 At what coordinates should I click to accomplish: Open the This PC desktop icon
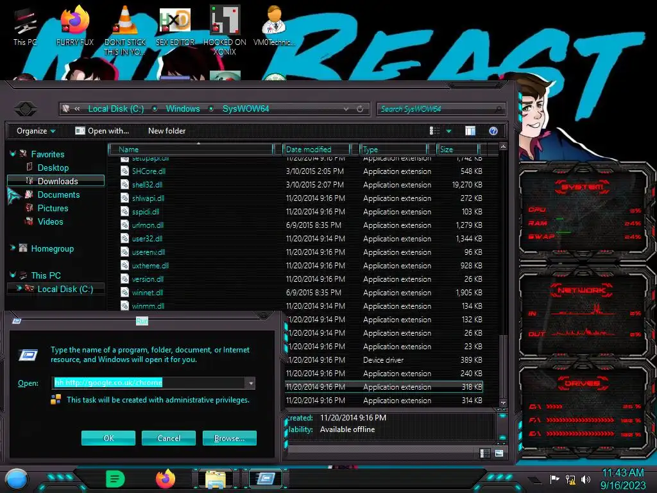pos(25,26)
